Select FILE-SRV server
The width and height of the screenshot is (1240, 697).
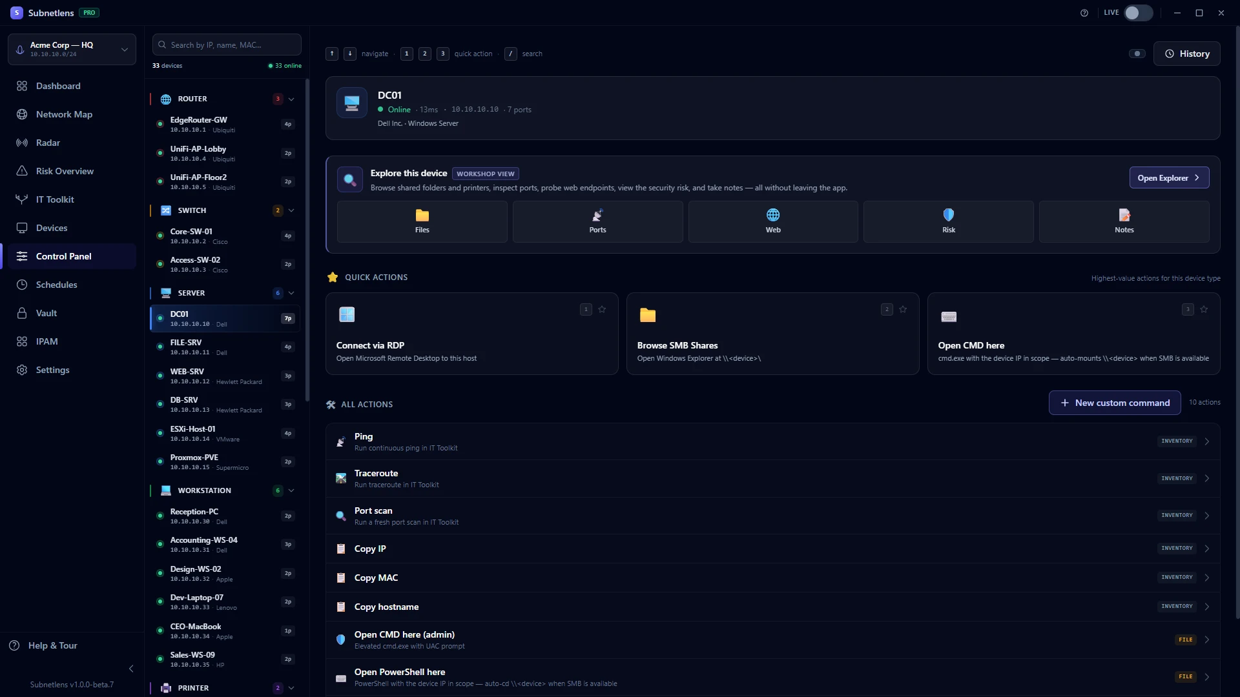pos(225,347)
